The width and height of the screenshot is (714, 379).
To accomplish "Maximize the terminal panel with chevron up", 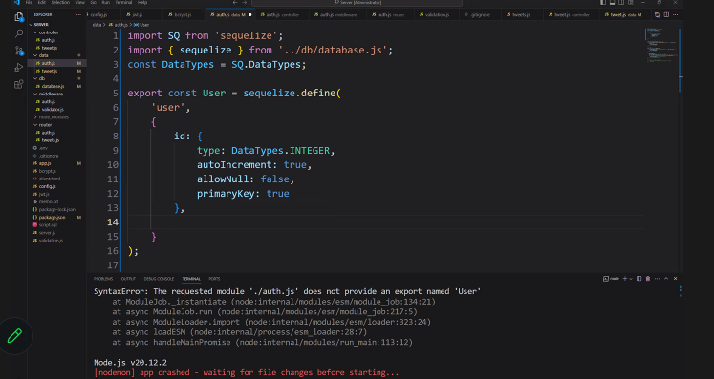I will (x=666, y=279).
